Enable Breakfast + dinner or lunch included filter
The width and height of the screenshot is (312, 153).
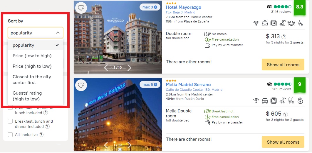(x=10, y=108)
